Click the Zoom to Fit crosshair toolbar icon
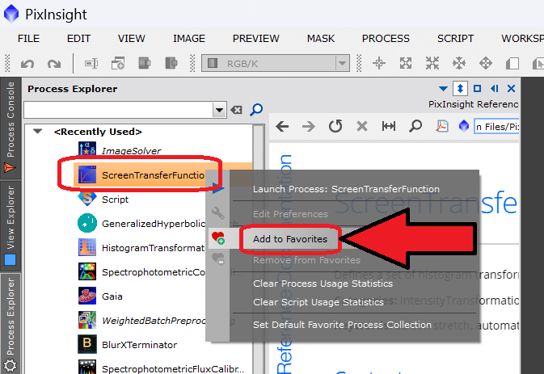Screen dimensions: 544x374 point(379,64)
